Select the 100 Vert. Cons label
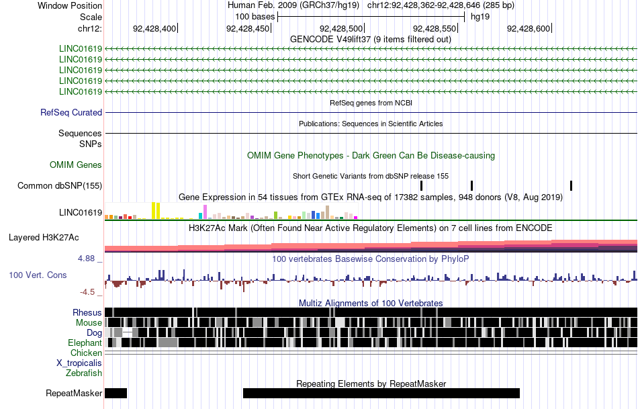Image resolution: width=638 pixels, height=409 pixels. tap(38, 275)
